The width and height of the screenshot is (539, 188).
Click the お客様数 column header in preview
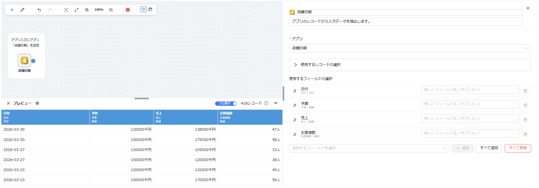click(250, 117)
